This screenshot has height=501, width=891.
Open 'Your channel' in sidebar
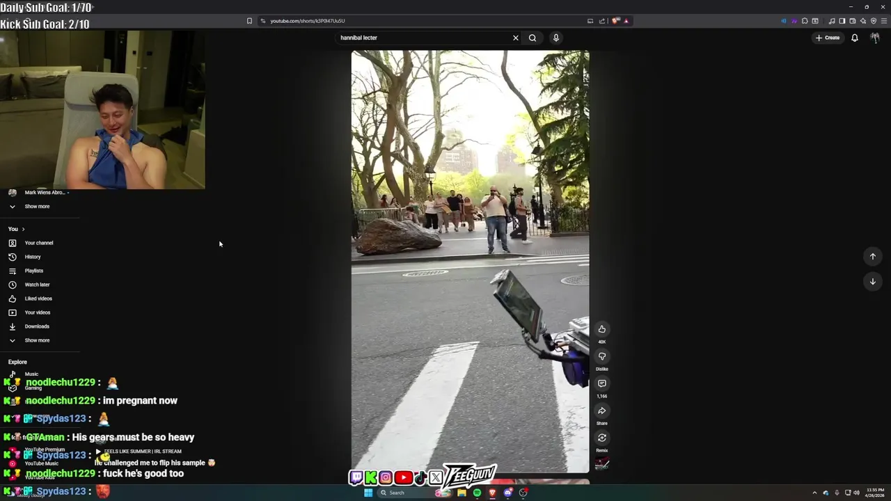39,243
